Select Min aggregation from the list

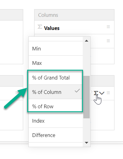click(56, 49)
